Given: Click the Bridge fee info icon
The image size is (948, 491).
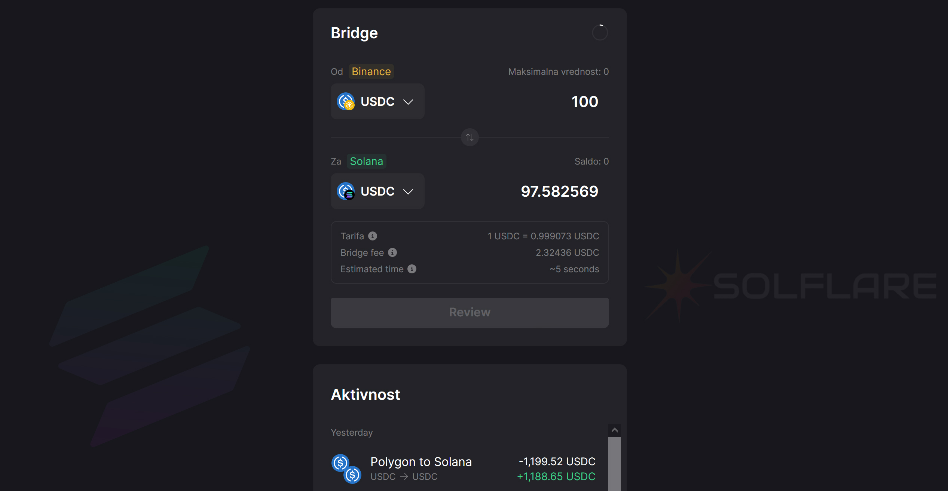Looking at the screenshot, I should 392,252.
